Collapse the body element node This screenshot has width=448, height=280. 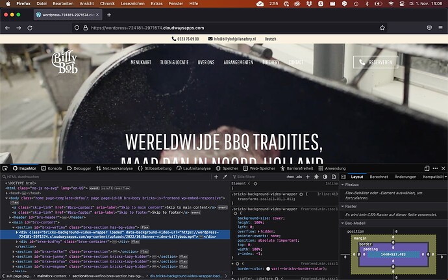point(6,198)
